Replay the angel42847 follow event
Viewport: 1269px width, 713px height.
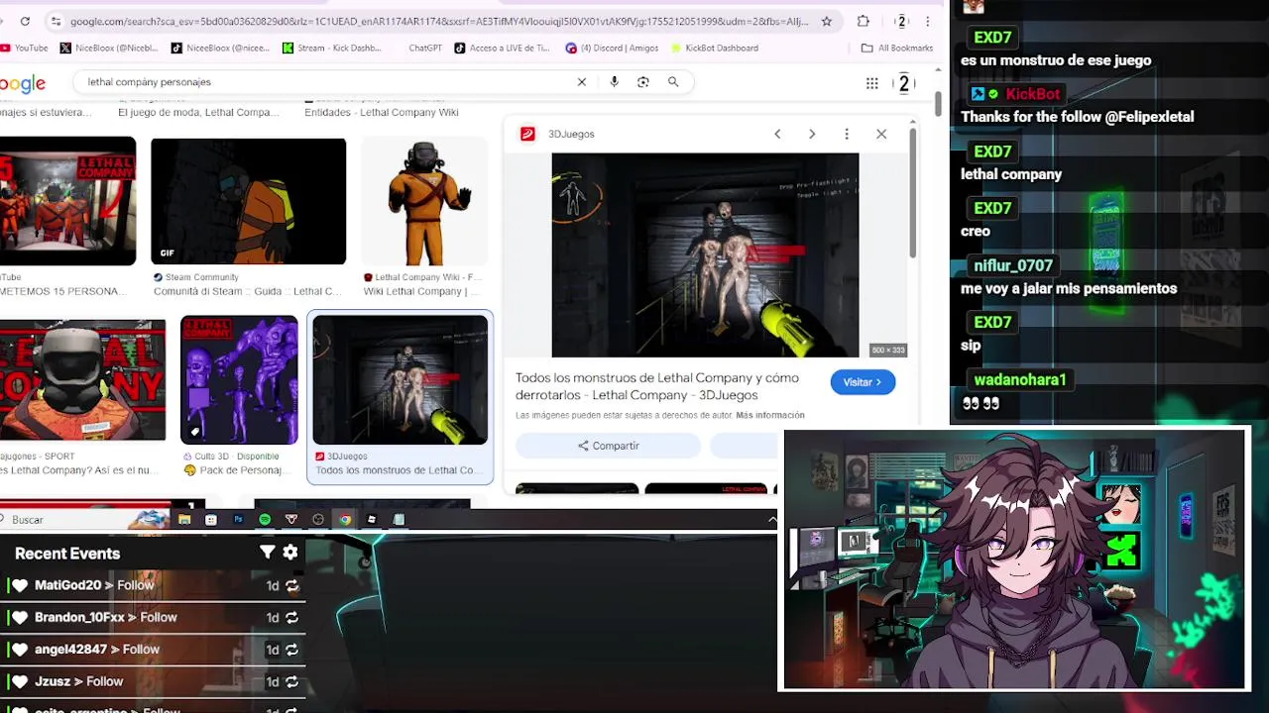pos(291,650)
